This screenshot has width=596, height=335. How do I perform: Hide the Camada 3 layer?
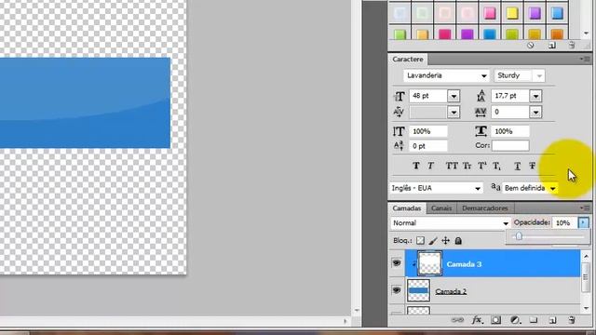tap(397, 262)
